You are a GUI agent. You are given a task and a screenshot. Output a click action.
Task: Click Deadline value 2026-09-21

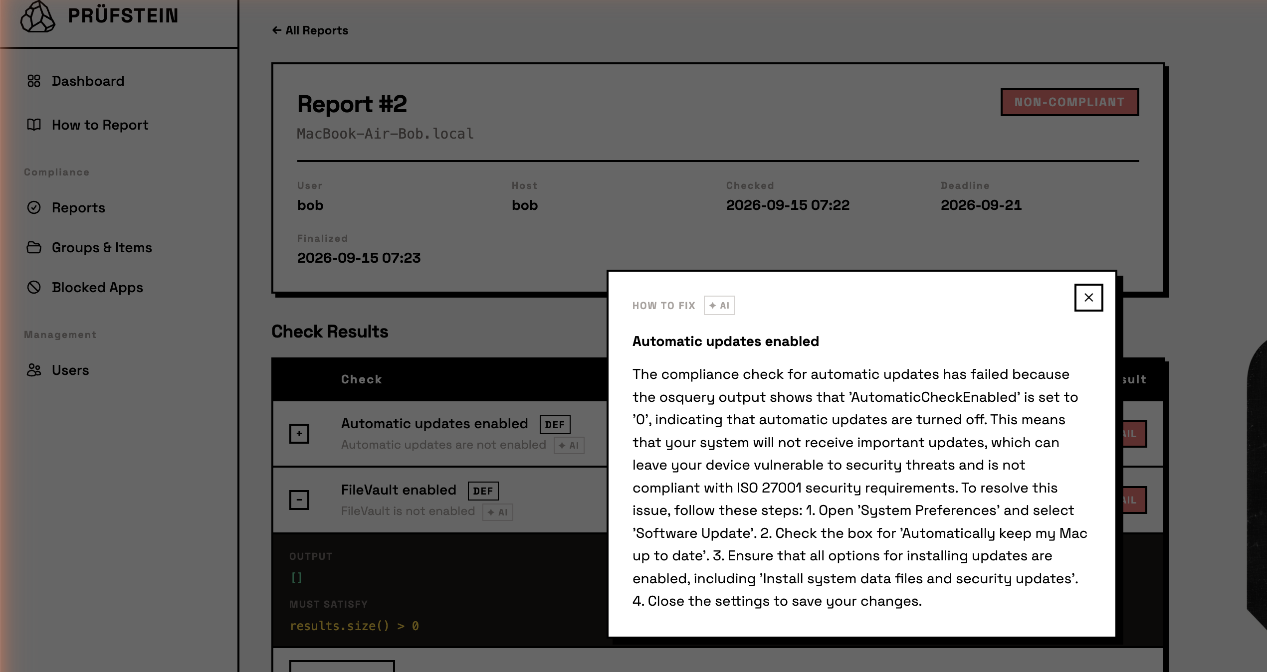point(981,205)
